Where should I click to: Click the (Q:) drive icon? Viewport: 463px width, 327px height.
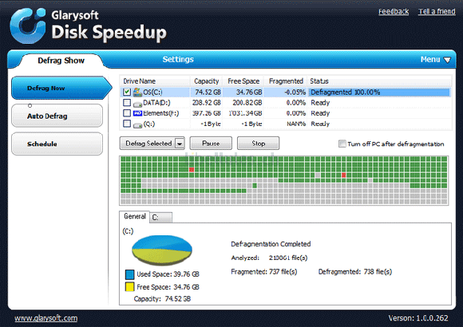[137, 125]
